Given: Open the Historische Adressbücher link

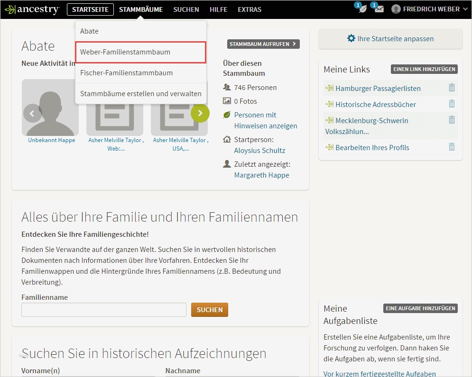Looking at the screenshot, I should [x=375, y=104].
